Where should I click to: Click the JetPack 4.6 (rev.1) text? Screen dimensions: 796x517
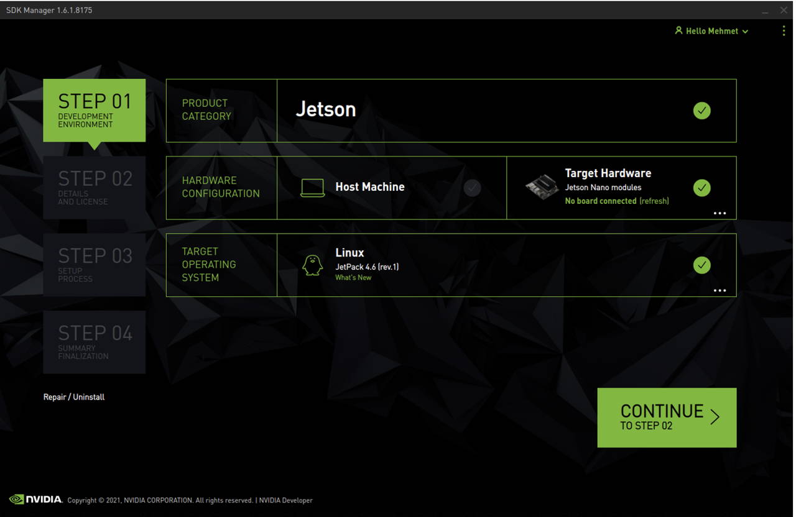click(x=367, y=267)
